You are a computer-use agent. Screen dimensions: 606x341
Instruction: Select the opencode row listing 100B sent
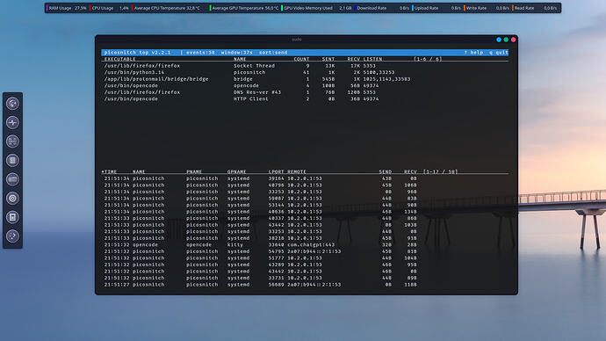pos(306,85)
